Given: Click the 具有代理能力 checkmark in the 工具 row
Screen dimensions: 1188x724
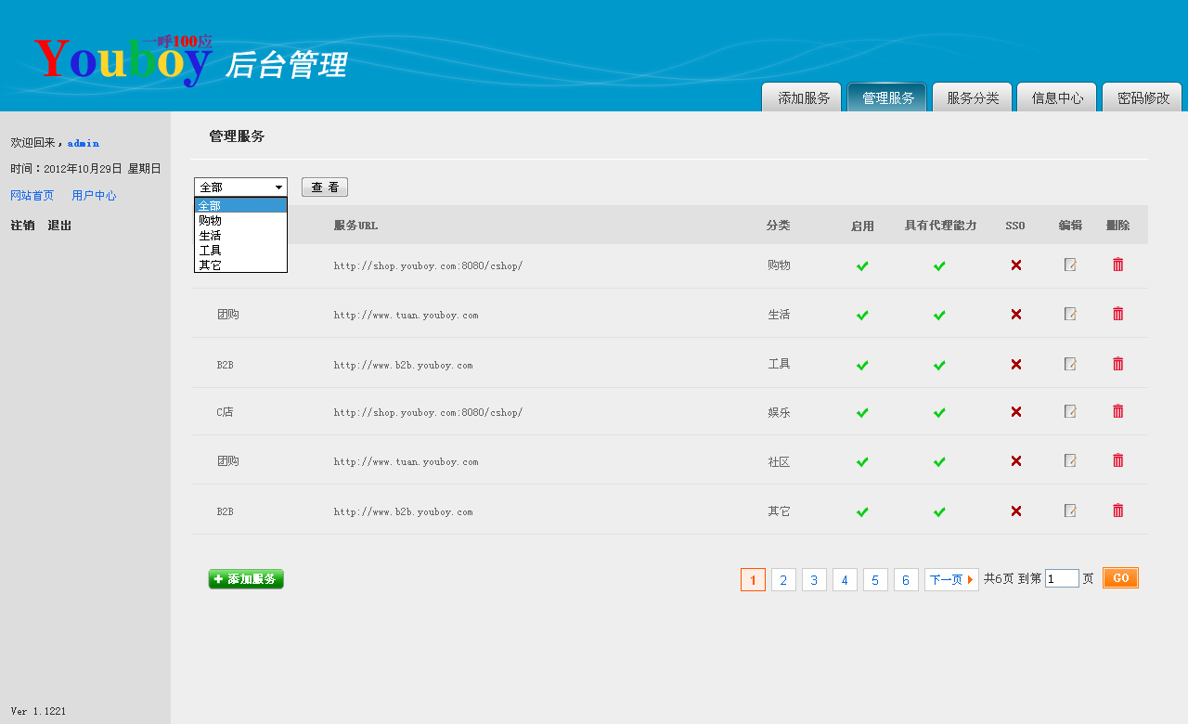Looking at the screenshot, I should (939, 366).
